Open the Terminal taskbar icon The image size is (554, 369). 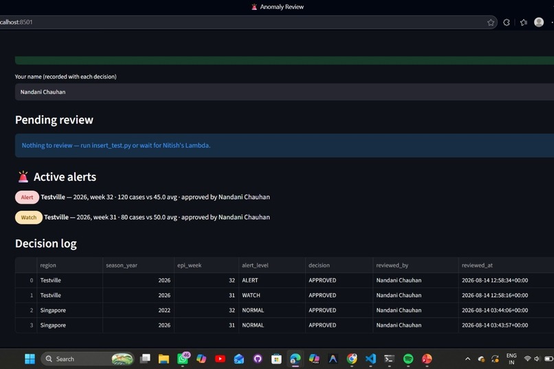coord(389,359)
